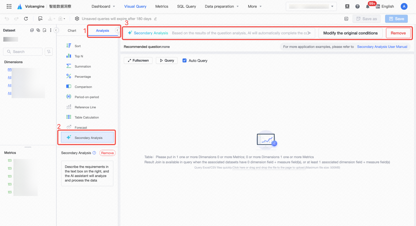Select the date dimension field icon

9,70
